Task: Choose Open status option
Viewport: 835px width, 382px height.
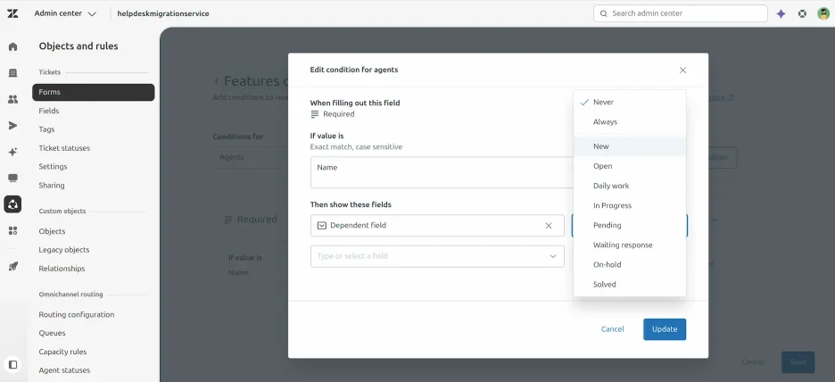Action: coord(630,166)
